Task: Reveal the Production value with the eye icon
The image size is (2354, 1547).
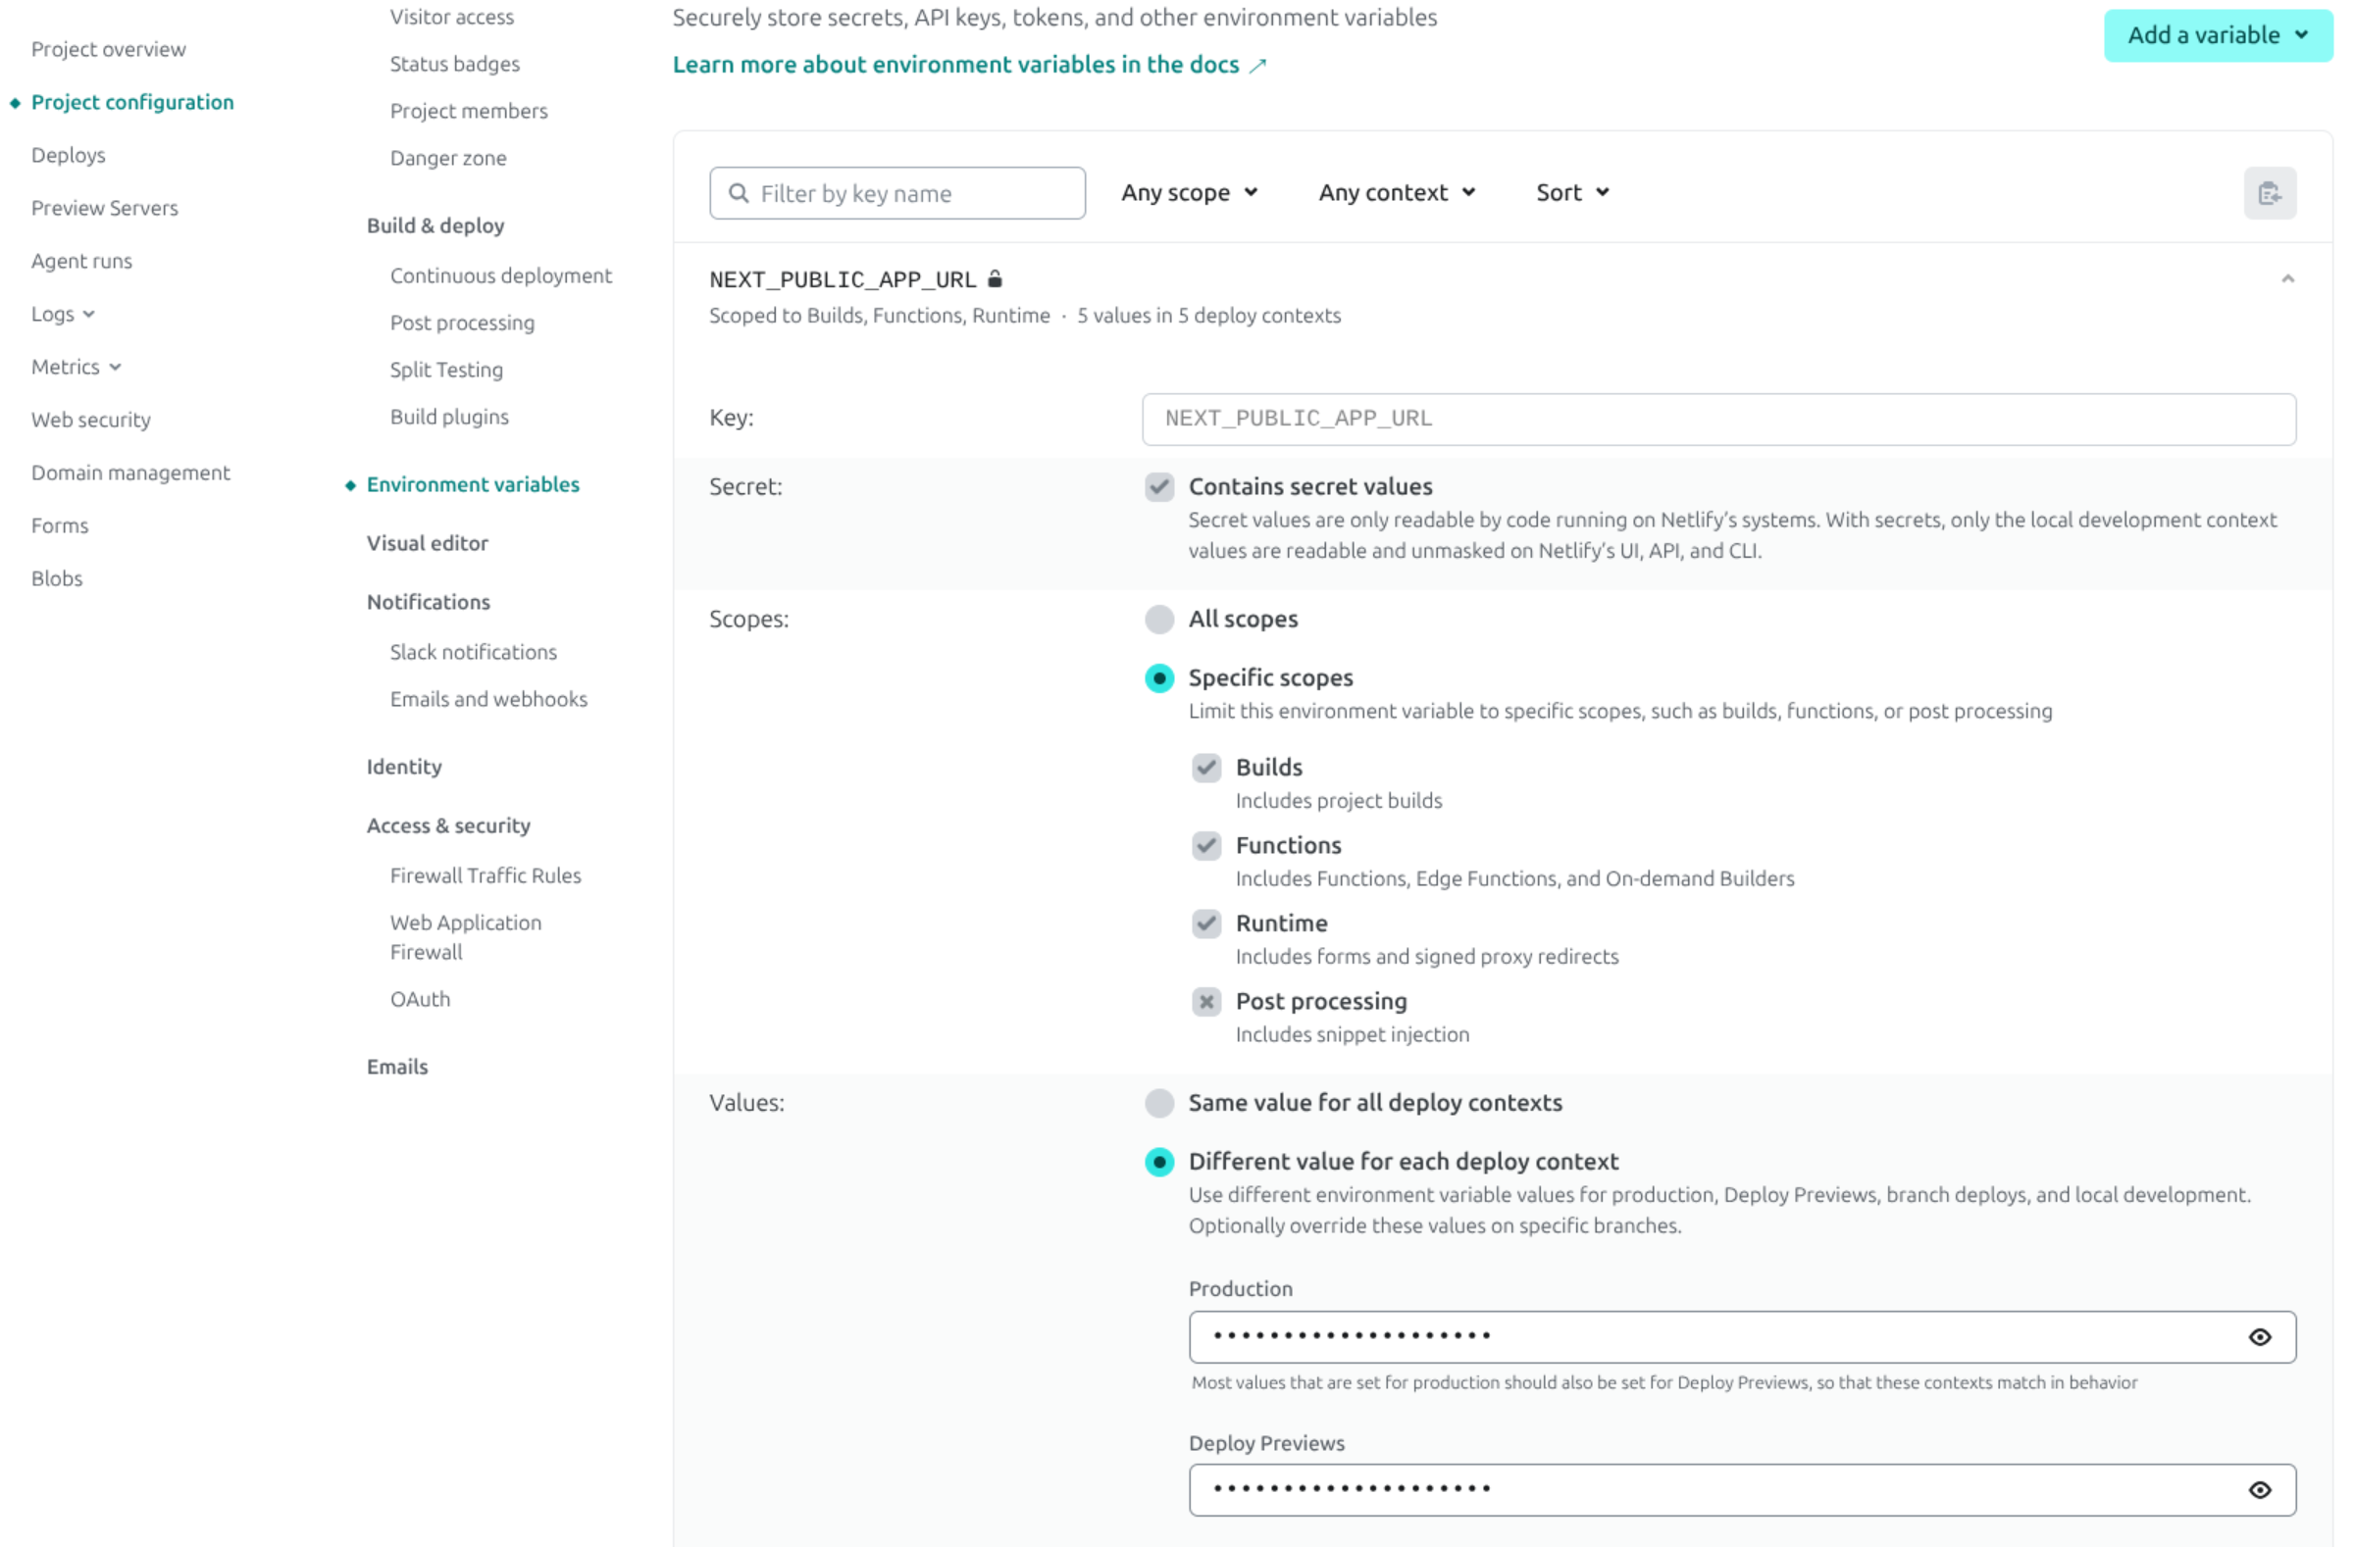Action: click(2261, 1336)
